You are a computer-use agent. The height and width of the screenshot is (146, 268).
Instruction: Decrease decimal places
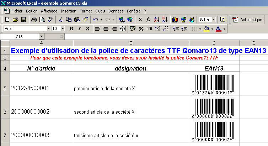coord(166,28)
